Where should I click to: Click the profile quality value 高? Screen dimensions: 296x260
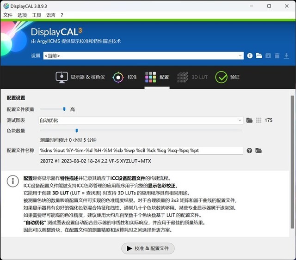point(73,109)
